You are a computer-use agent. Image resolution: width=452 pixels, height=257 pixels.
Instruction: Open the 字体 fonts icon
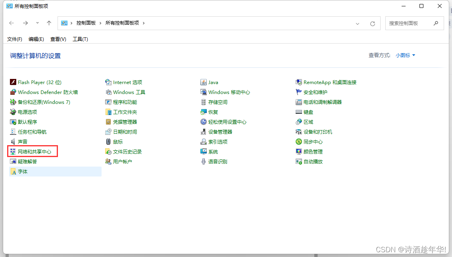tap(13, 171)
